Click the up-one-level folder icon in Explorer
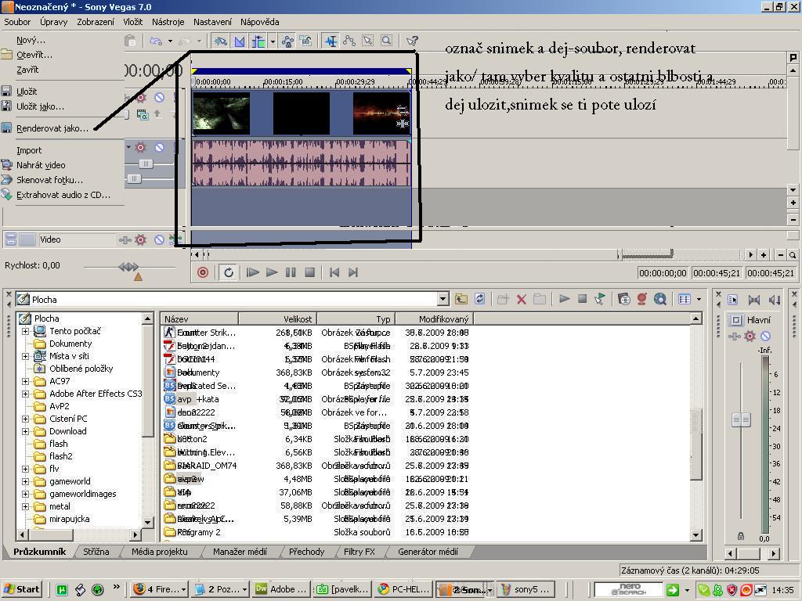Image resolution: width=802 pixels, height=601 pixels. pos(461,299)
